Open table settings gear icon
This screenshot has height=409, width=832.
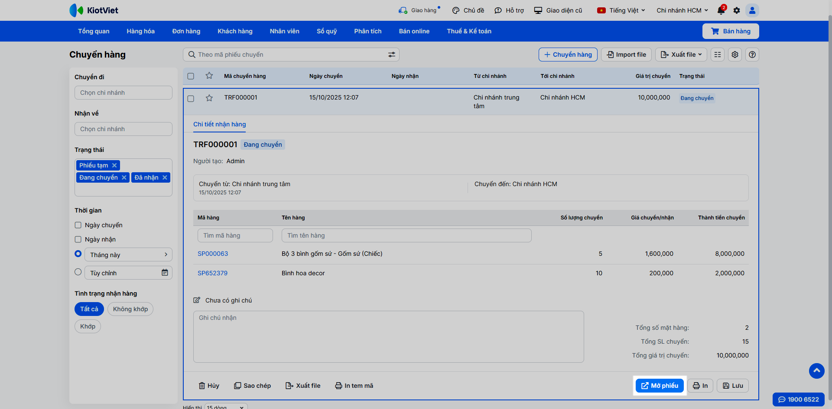735,55
